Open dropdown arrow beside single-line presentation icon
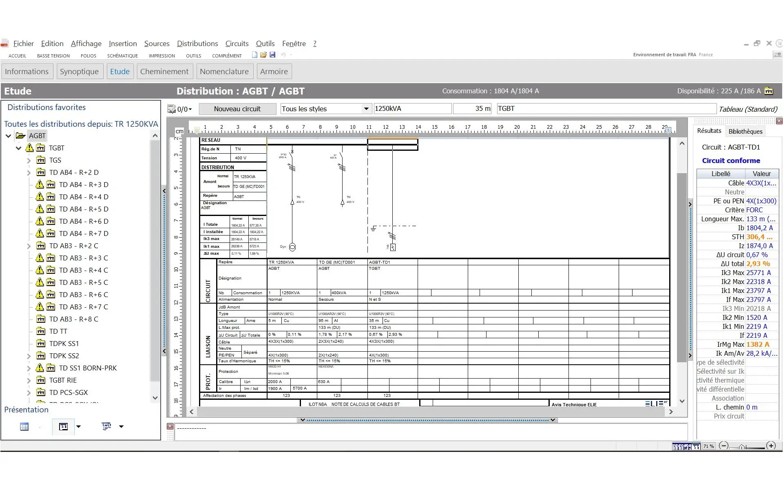 (x=79, y=427)
